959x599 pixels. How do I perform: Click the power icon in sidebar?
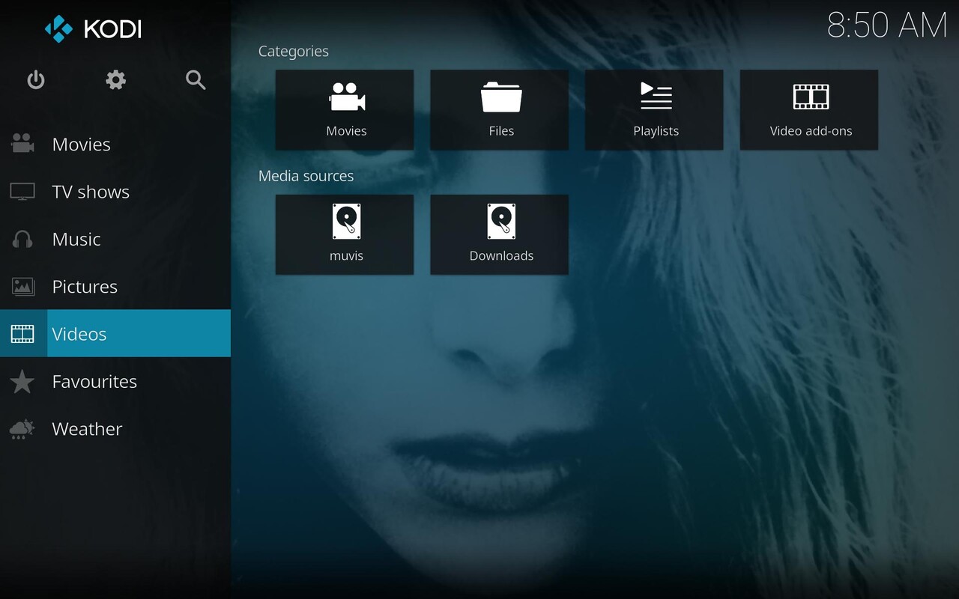[x=36, y=80]
